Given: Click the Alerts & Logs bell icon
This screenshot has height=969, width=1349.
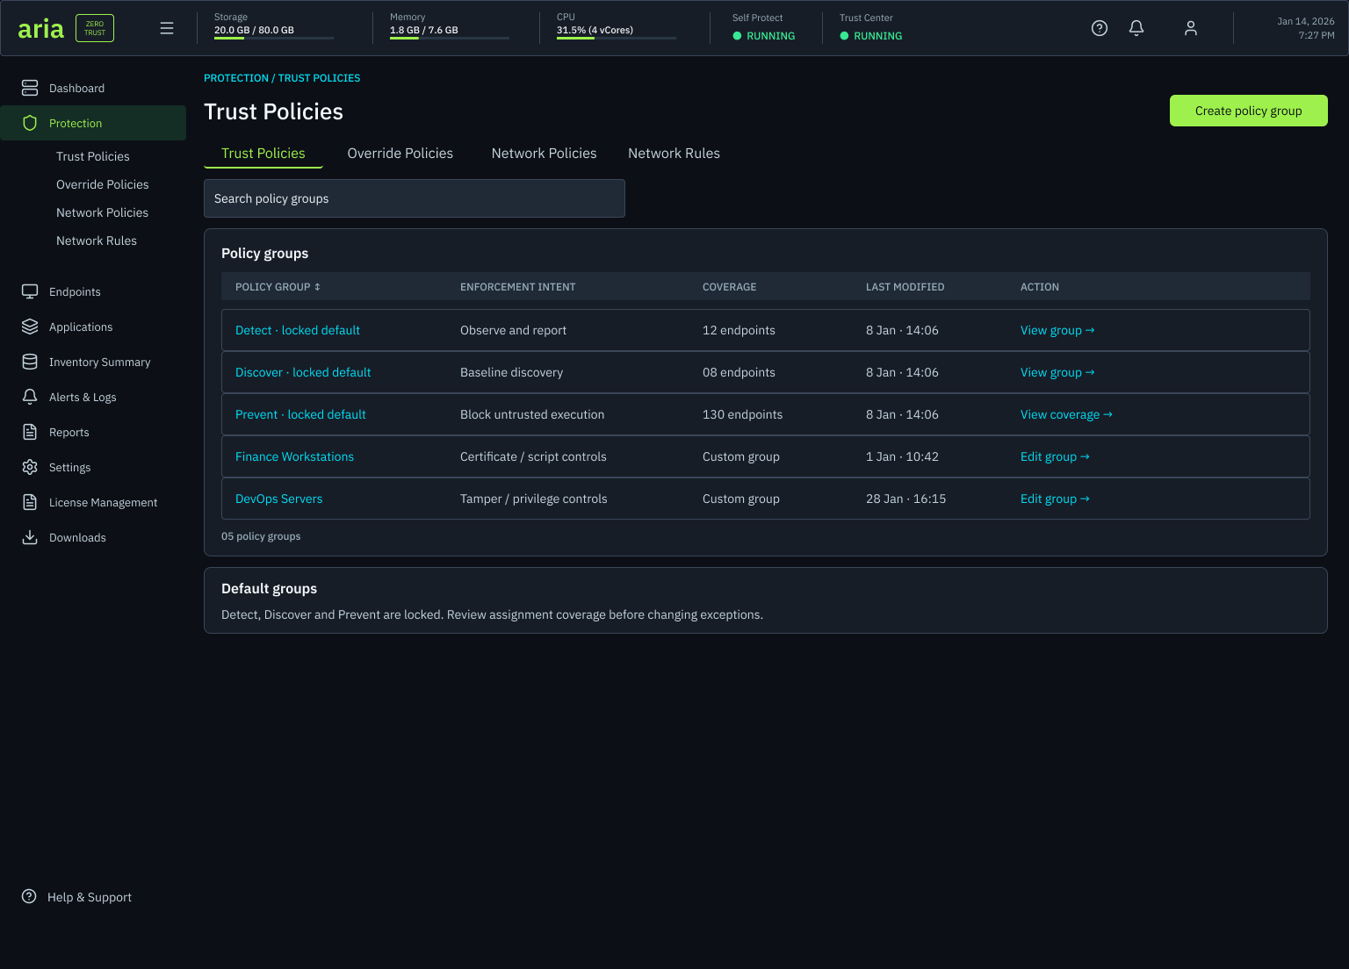Looking at the screenshot, I should point(30,397).
